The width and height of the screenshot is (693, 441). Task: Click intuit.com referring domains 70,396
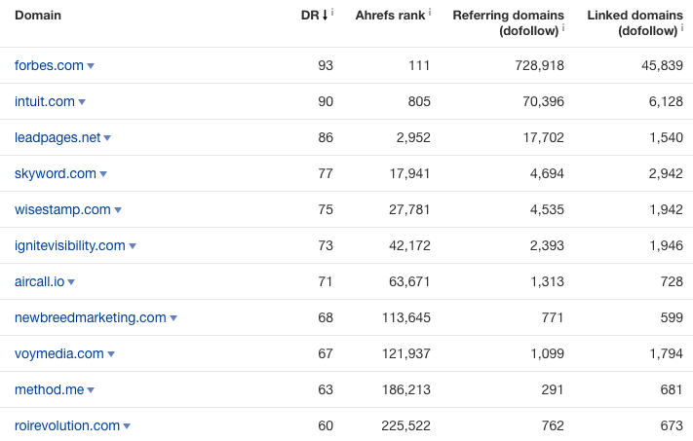pyautogui.click(x=543, y=101)
